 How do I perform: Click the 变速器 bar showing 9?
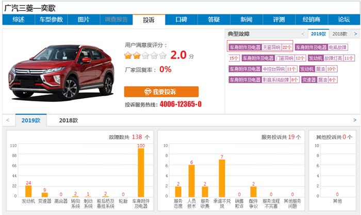coord(45,195)
